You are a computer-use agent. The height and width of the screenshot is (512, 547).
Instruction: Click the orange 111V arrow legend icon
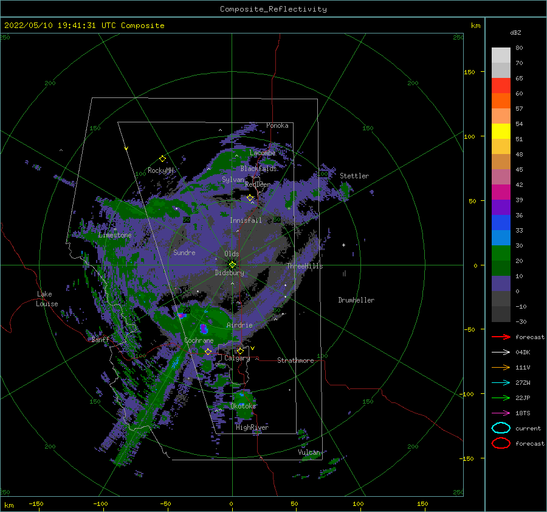tap(501, 367)
